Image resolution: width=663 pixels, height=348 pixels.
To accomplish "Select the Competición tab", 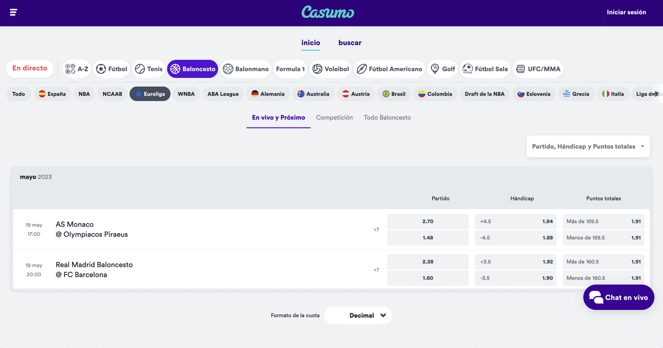I will coord(334,118).
